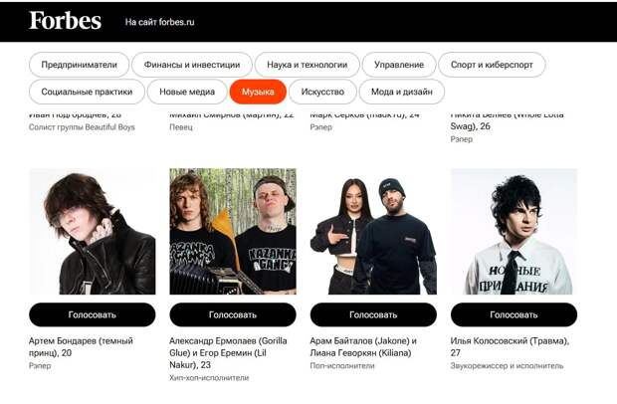Vote for Артем Бондарев (темный принц)
This screenshot has width=617, height=404.
tap(93, 314)
